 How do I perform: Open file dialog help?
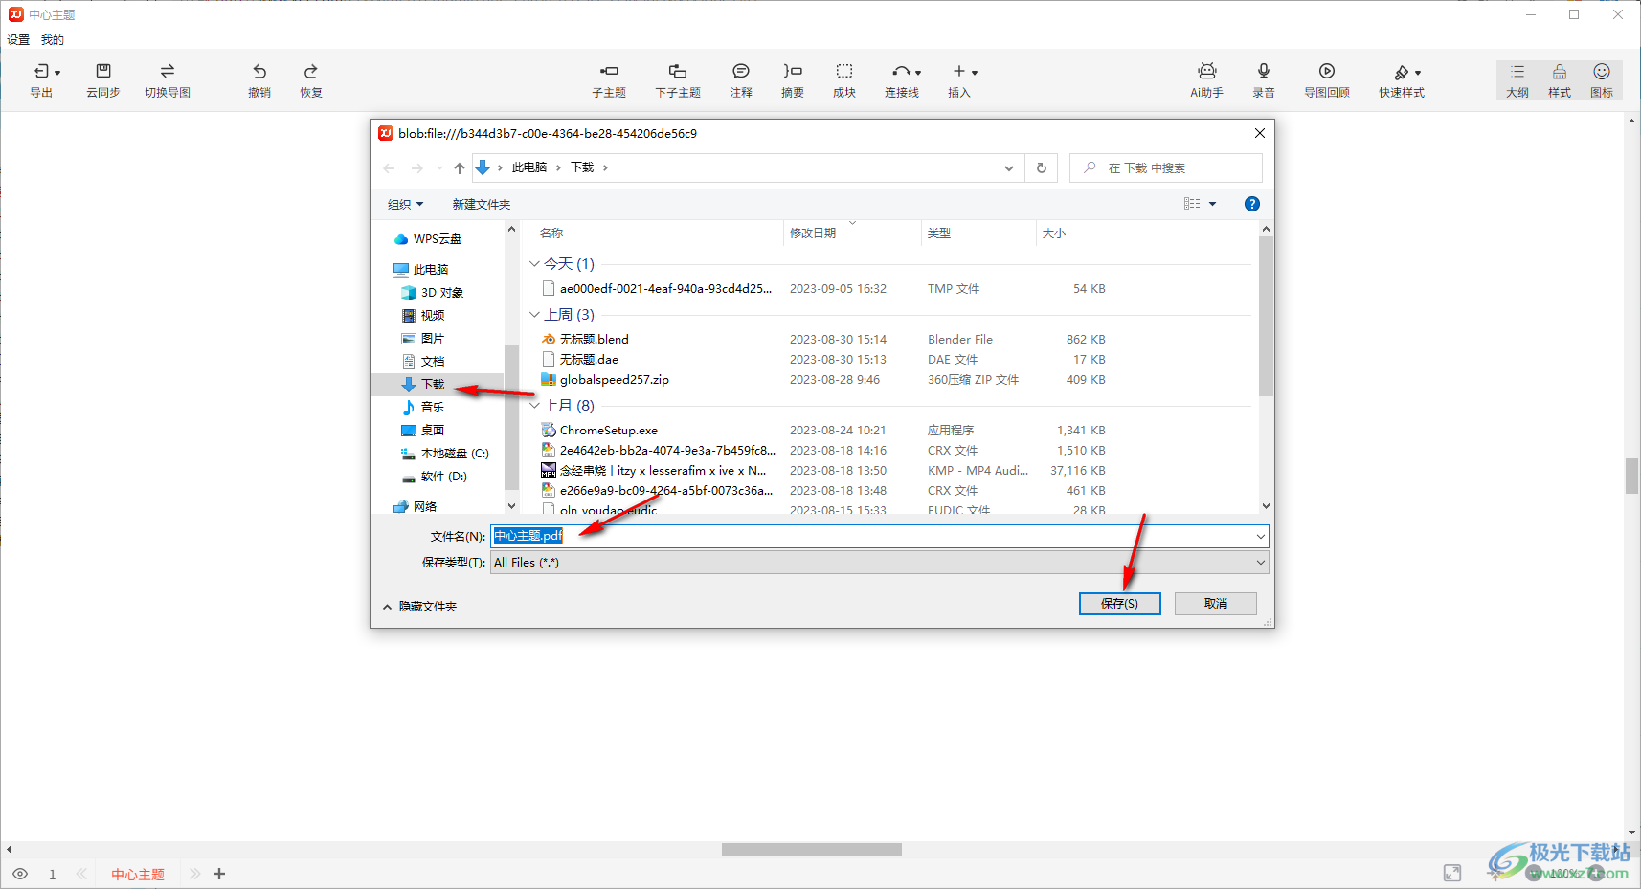[1252, 204]
